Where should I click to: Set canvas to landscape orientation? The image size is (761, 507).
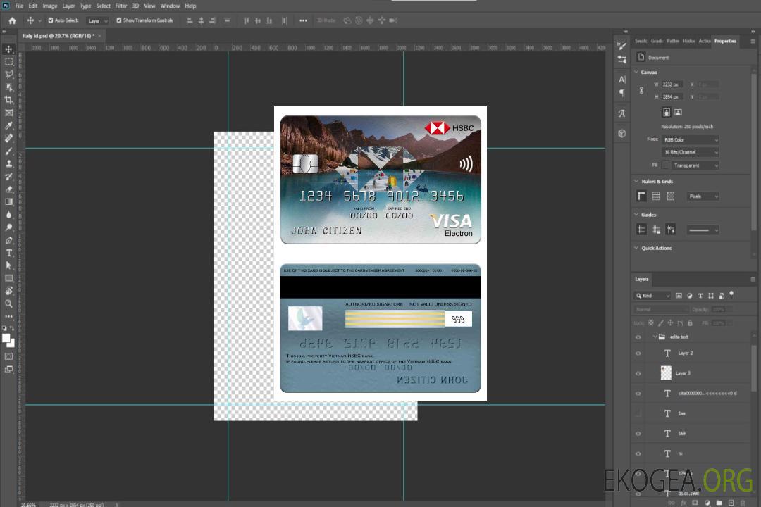coord(678,113)
